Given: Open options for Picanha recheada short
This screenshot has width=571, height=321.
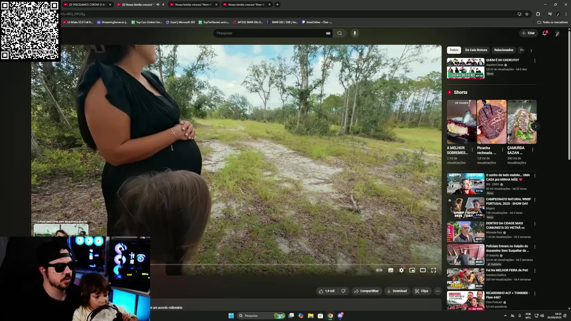Looking at the screenshot, I should click(x=502, y=150).
